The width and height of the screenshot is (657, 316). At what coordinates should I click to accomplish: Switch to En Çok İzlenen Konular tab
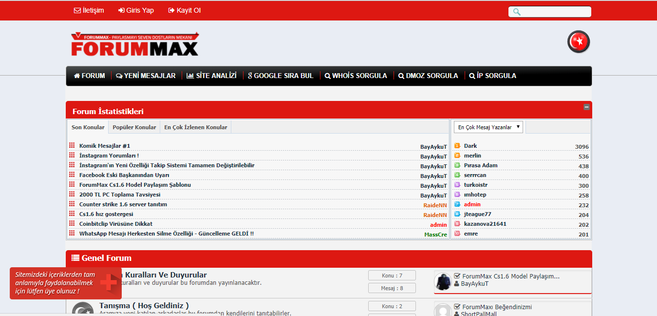[195, 127]
